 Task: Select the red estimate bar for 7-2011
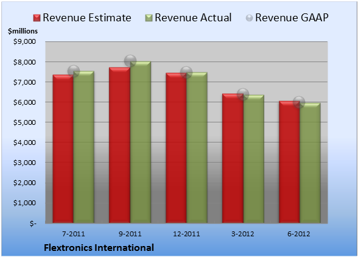click(x=63, y=149)
